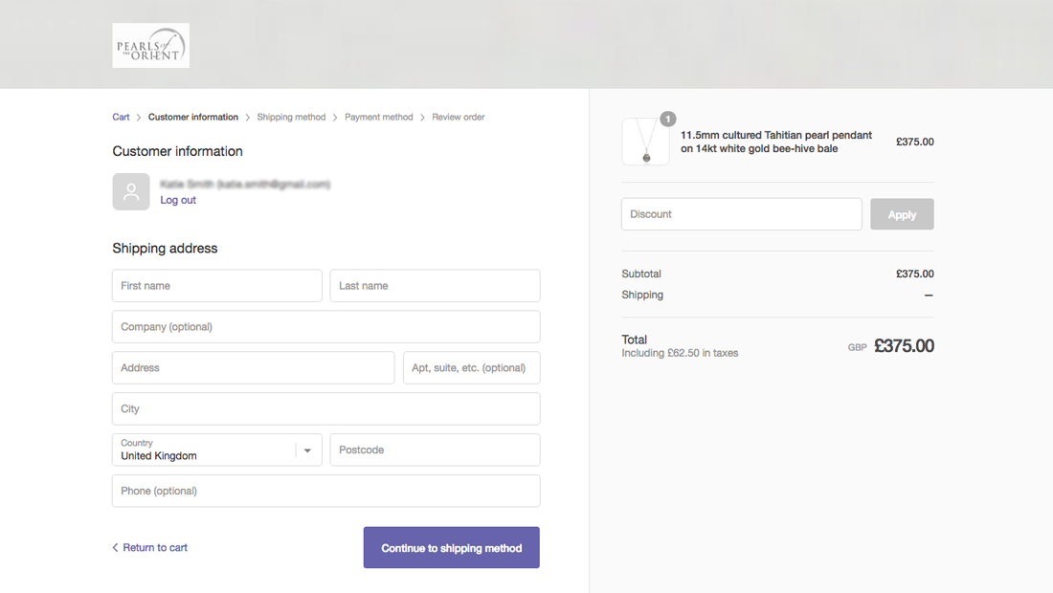
Task: Click into the Last name field
Action: click(x=435, y=286)
